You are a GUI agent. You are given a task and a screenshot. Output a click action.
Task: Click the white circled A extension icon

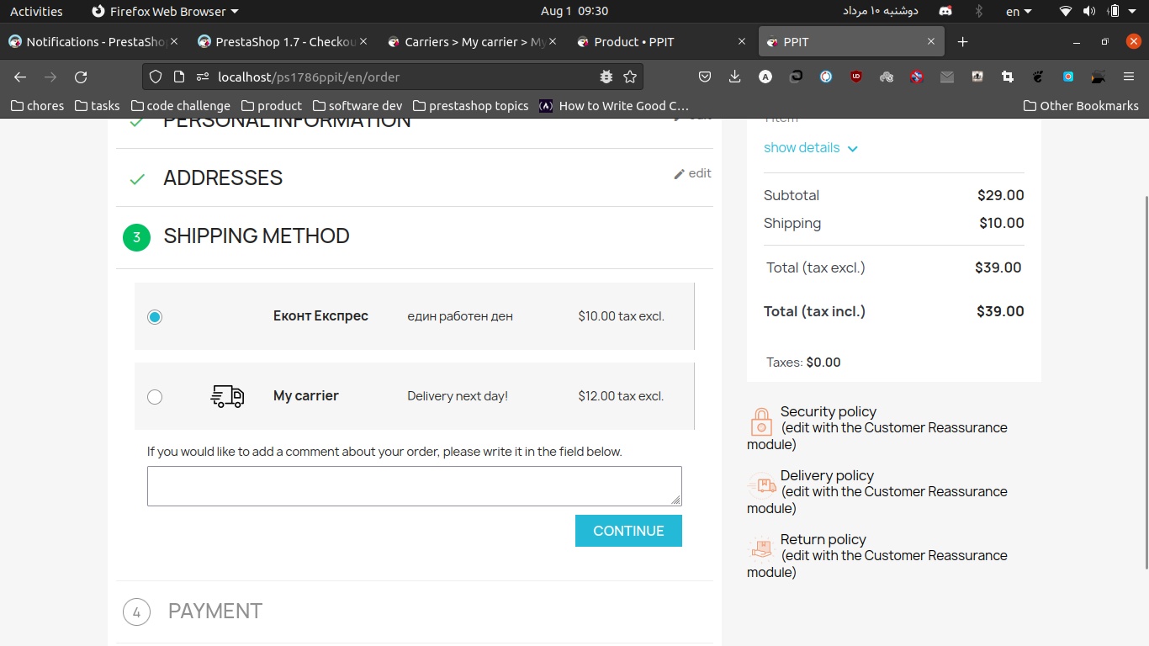[x=765, y=77]
